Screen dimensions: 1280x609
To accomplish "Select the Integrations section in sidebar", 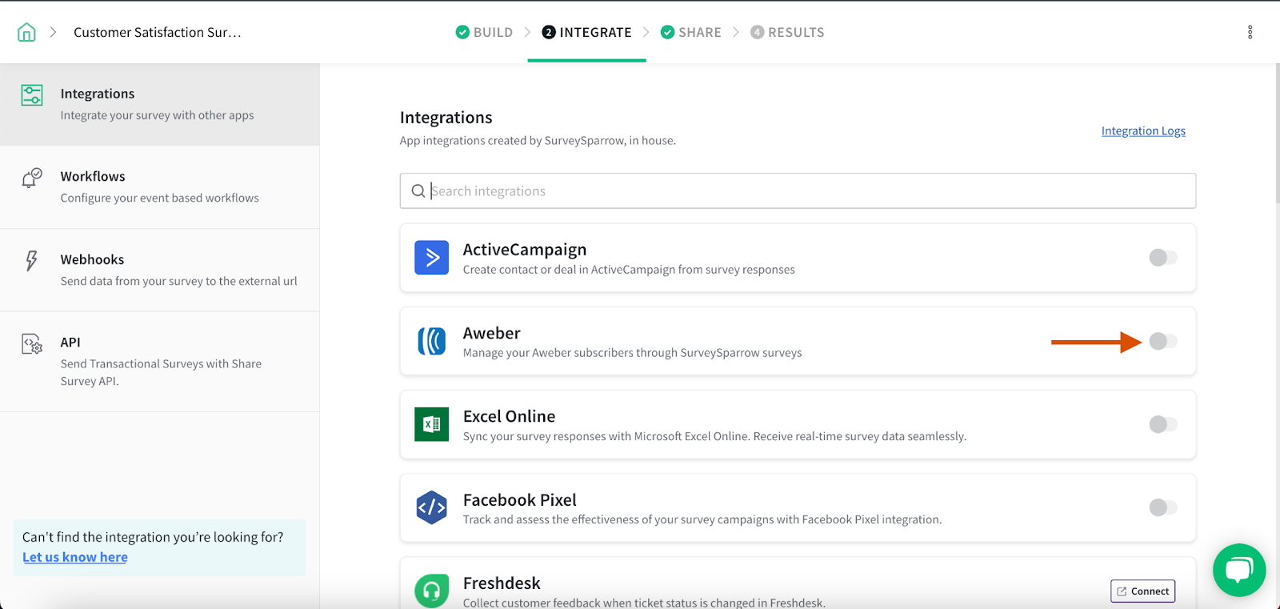I will pos(160,105).
